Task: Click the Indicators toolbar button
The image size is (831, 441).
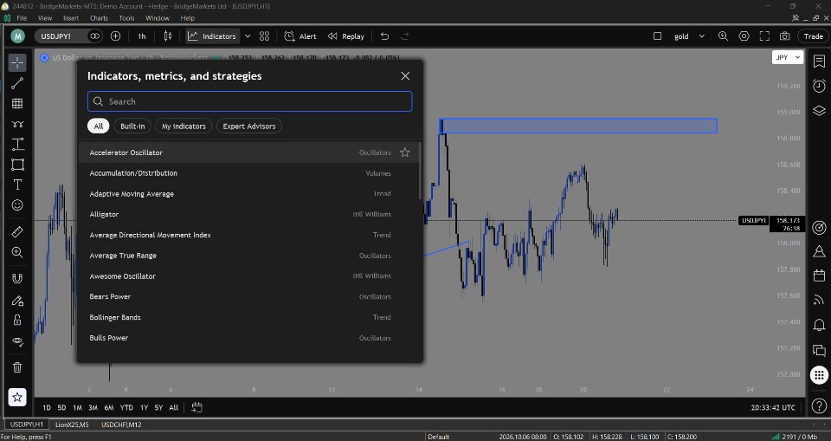Action: [x=212, y=36]
